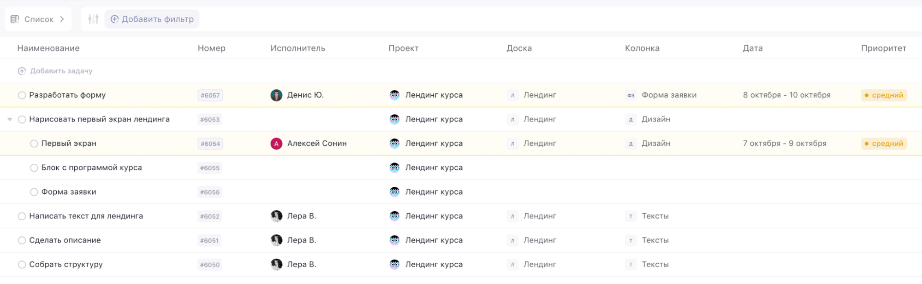
Task: Mark Написать текст для лендинга complete
Action: tap(22, 216)
